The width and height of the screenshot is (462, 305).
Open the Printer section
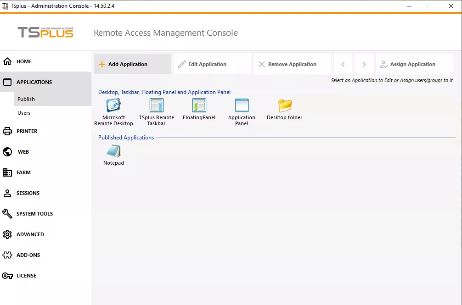(x=27, y=131)
